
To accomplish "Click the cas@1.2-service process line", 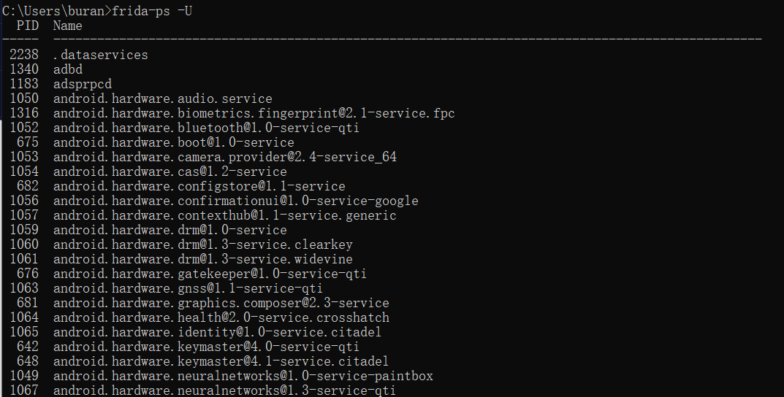I will tap(148, 171).
